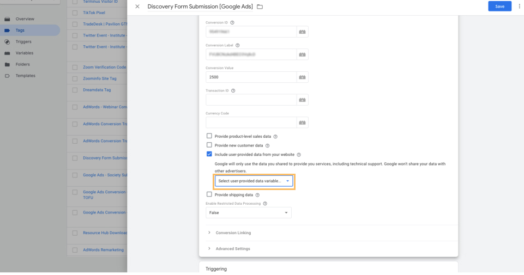Click the Overview sidebar icon
This screenshot has height=275, width=524.
pos(7,19)
